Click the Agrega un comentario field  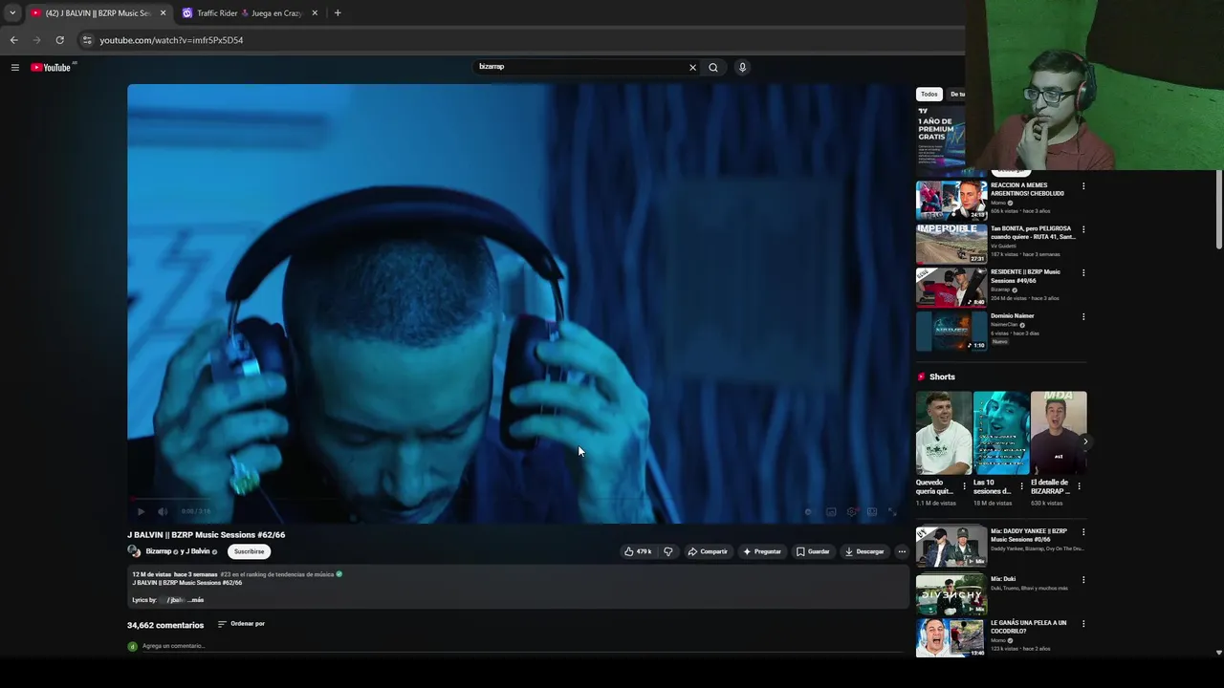521,646
